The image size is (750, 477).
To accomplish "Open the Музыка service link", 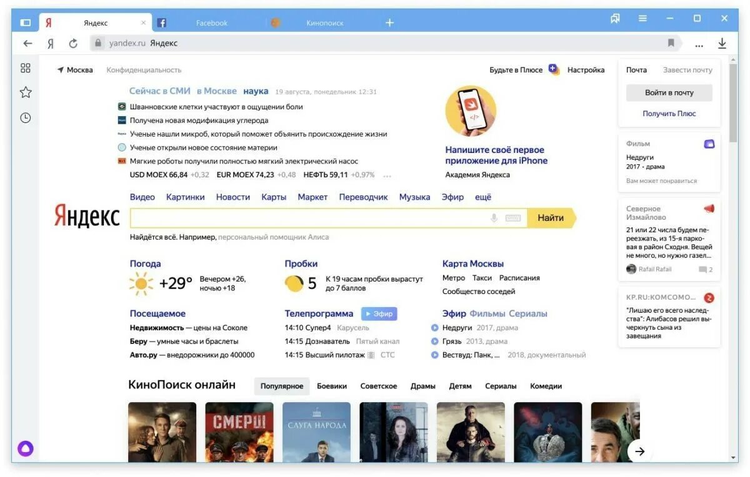I will point(415,197).
